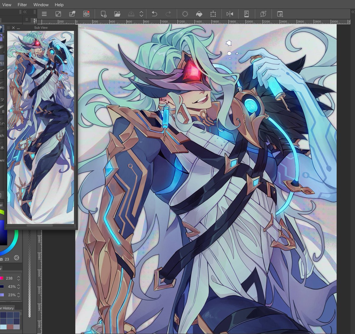Click the expand canvas view icon
This screenshot has height=334, width=355.
point(58,14)
